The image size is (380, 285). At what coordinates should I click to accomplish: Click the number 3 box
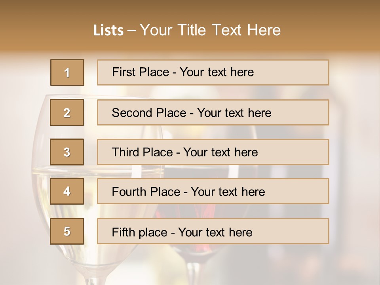pos(67,152)
